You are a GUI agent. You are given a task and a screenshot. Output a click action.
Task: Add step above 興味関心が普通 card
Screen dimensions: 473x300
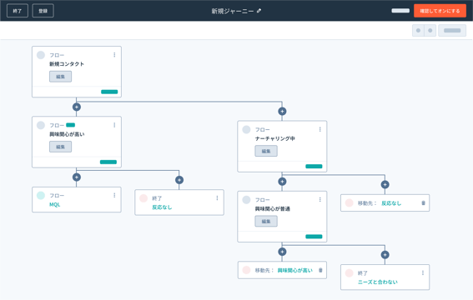[282, 182]
